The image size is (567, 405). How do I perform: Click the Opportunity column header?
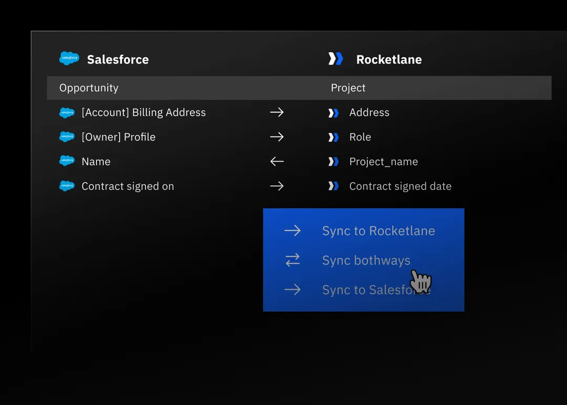pos(89,88)
